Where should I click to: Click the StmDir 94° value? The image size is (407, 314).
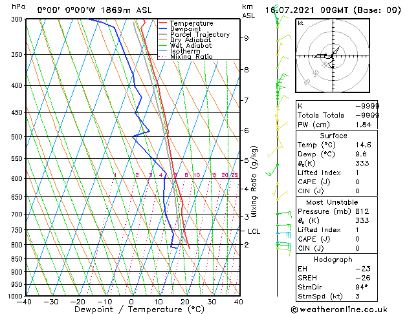pyautogui.click(x=362, y=287)
